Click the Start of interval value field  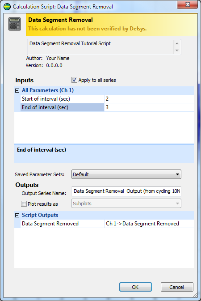(x=149, y=99)
